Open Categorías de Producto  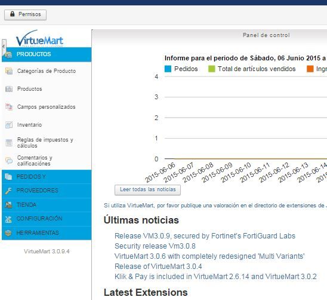click(47, 71)
